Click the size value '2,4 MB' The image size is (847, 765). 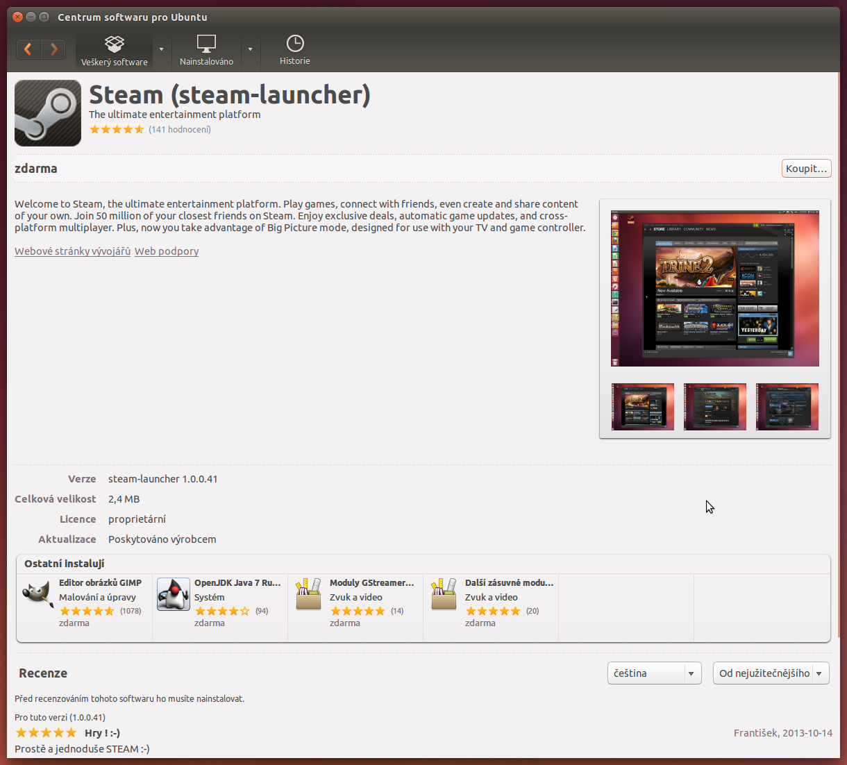tap(124, 499)
